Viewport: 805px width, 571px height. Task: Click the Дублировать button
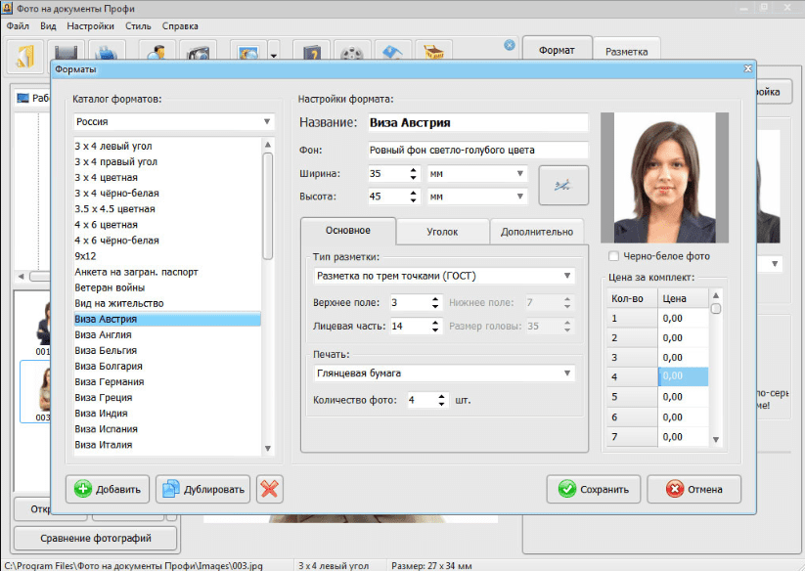click(x=203, y=489)
